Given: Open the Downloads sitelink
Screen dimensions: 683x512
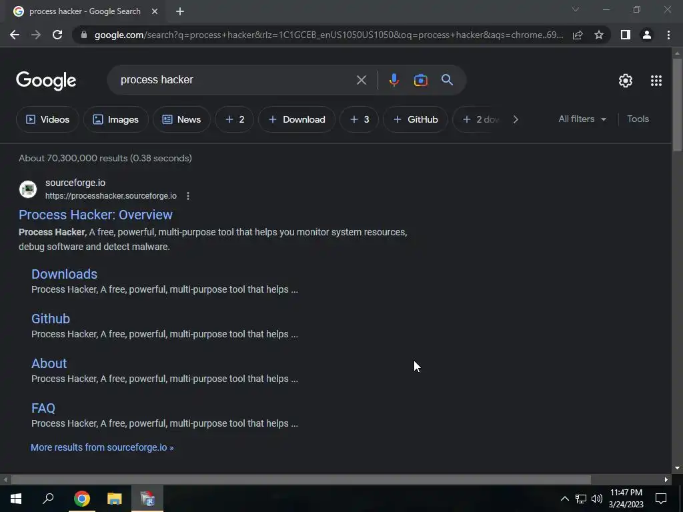Looking at the screenshot, I should point(64,274).
